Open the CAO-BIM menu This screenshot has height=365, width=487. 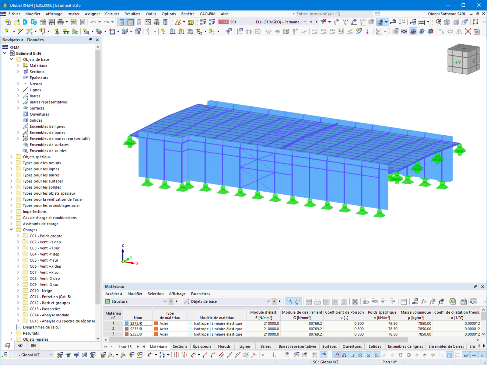tap(208, 14)
